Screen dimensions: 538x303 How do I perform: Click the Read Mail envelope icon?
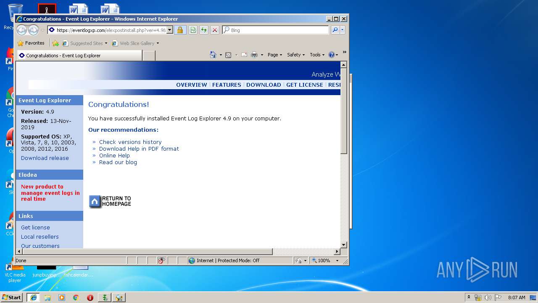(244, 55)
